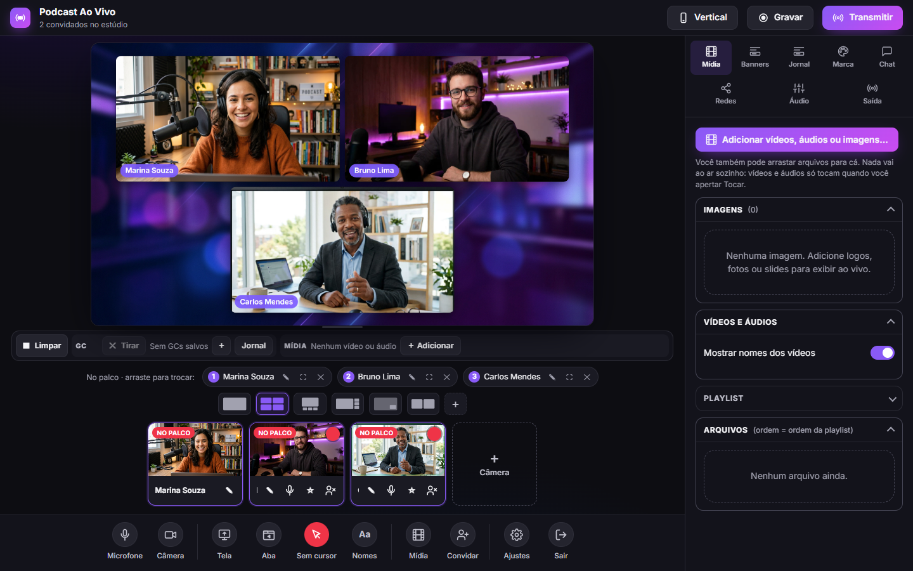The image size is (913, 571).
Task: Add a custom layout with plus button
Action: click(x=455, y=404)
